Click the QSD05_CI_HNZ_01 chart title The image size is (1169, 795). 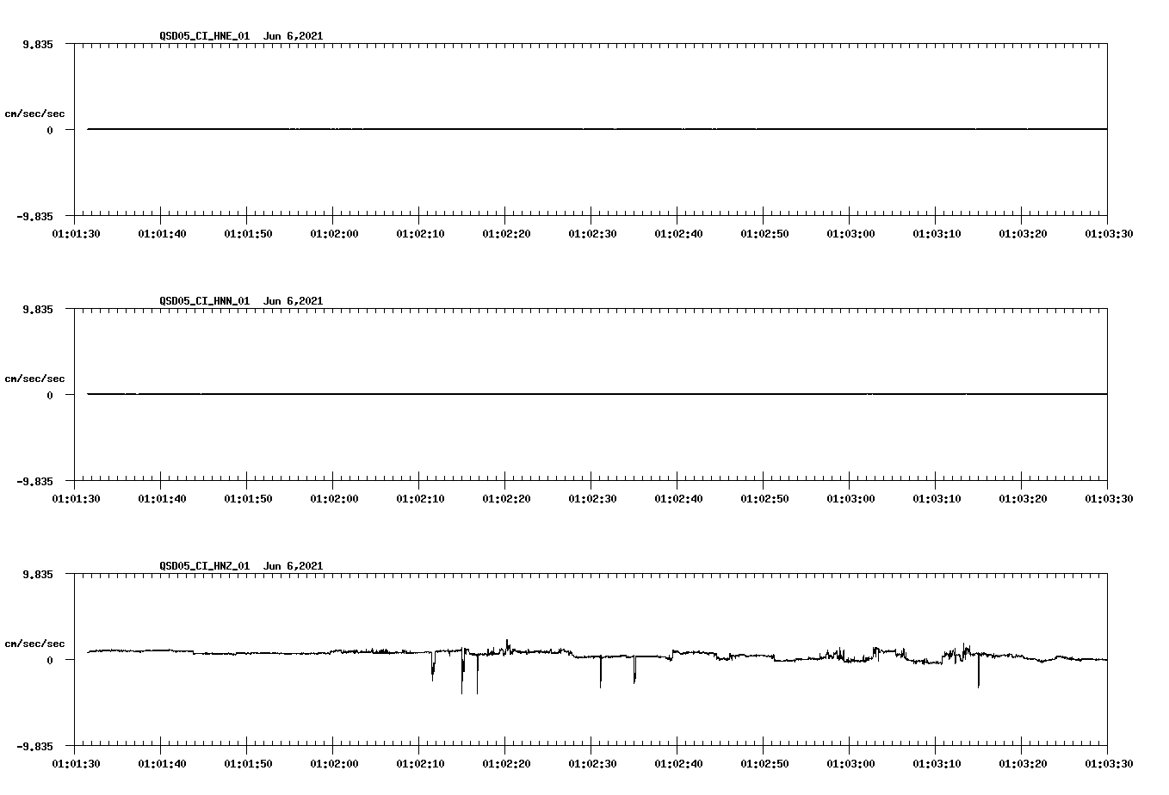click(x=241, y=566)
